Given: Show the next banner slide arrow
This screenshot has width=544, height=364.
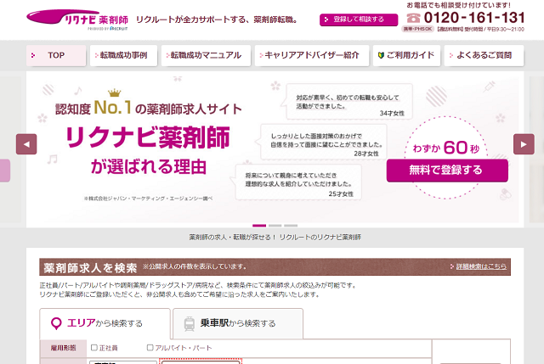Looking at the screenshot, I should click(524, 144).
